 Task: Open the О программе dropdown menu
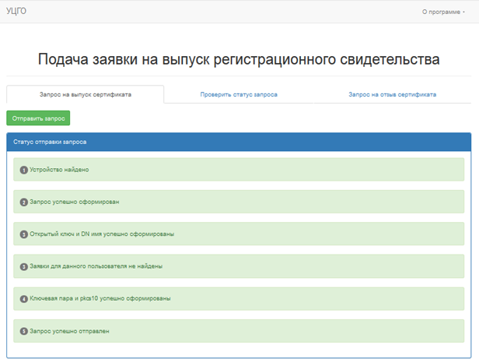click(x=443, y=12)
